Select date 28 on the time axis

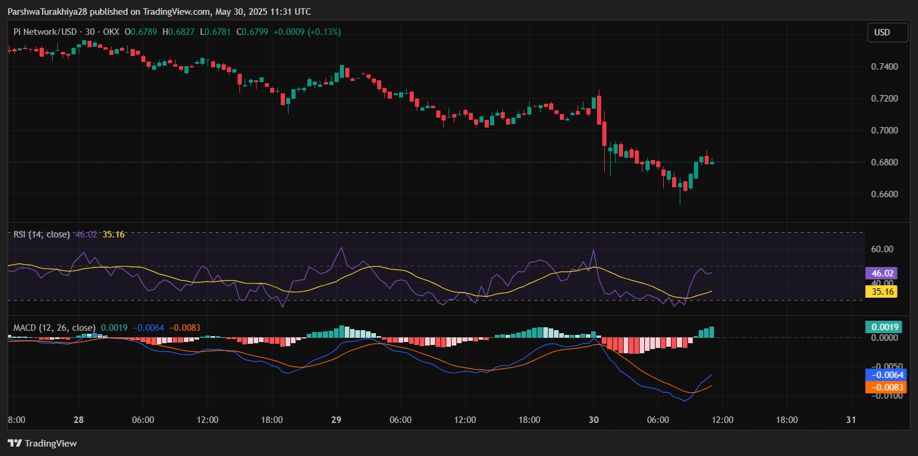point(79,420)
